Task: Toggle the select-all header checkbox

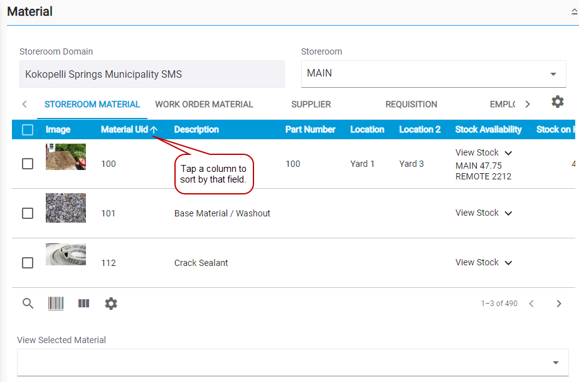Action: point(28,130)
